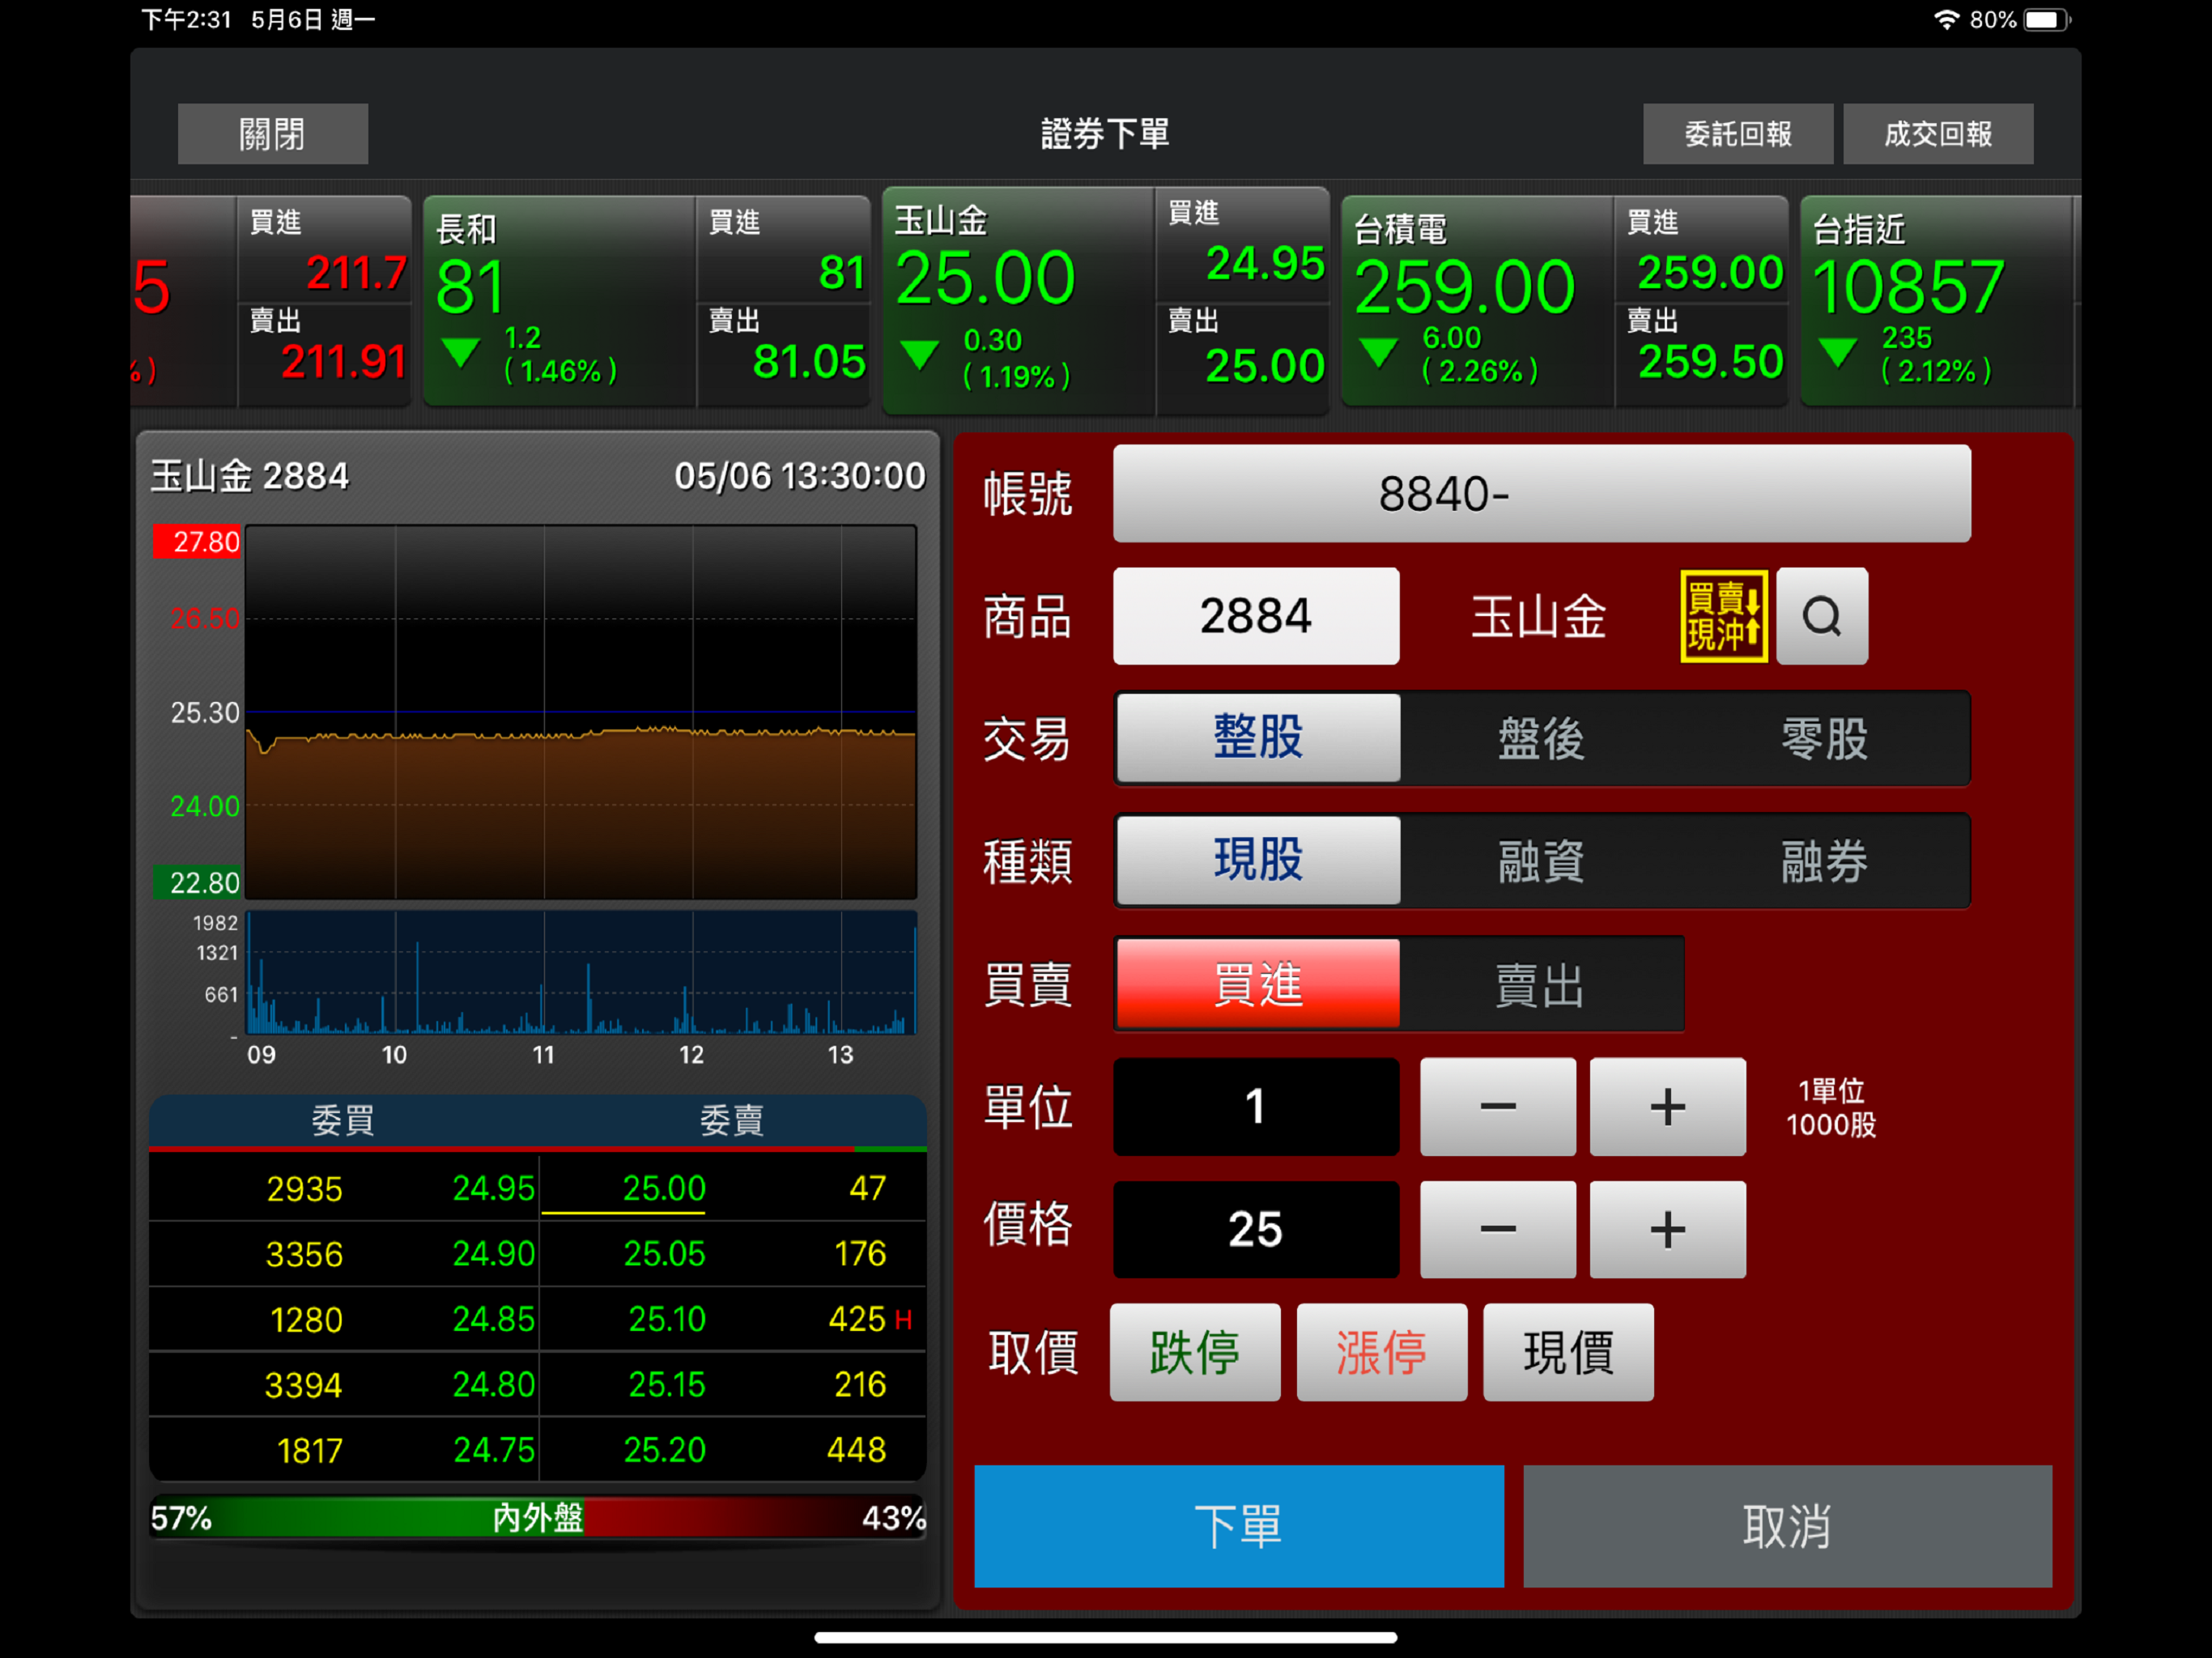Set price to 漲停 limit-up

1381,1352
